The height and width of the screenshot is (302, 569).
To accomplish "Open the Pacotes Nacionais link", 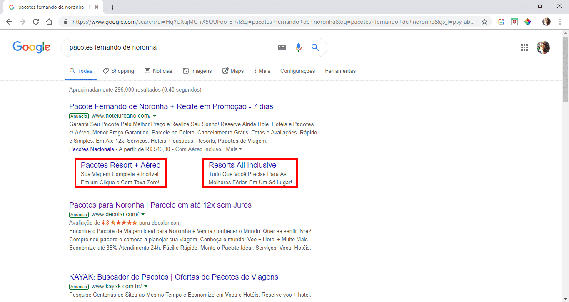I will coord(91,149).
